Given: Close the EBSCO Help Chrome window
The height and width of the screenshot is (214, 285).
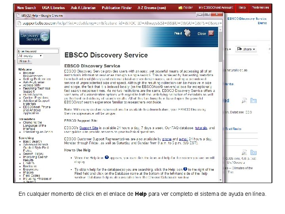Looking at the screenshot, I should 217,14.
